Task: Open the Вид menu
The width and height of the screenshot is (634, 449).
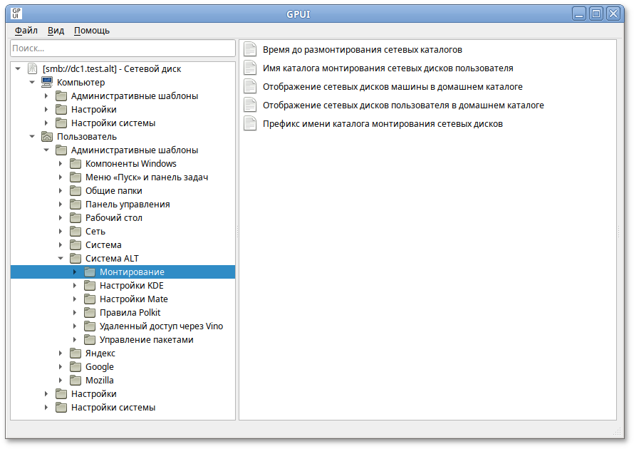Action: [x=56, y=31]
